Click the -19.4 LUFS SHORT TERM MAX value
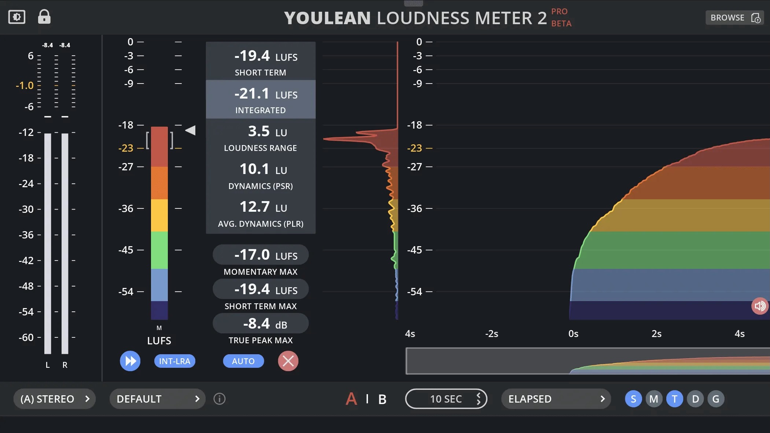770x433 pixels. click(x=261, y=289)
